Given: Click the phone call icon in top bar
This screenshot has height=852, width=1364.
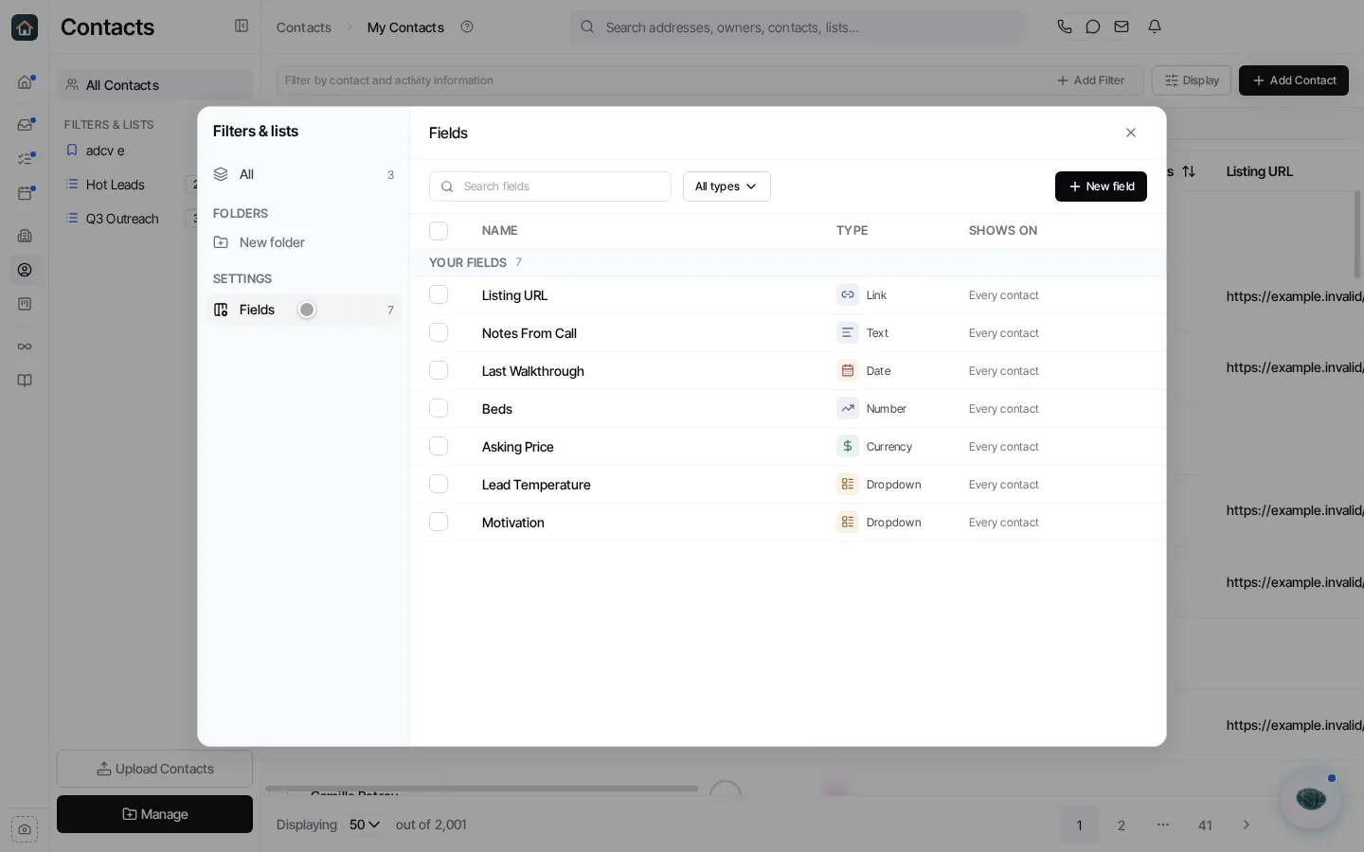Looking at the screenshot, I should [x=1065, y=27].
